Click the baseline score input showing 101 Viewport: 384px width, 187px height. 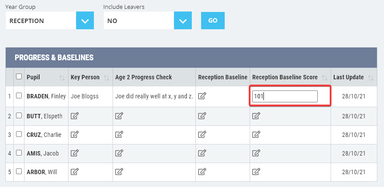(x=285, y=97)
